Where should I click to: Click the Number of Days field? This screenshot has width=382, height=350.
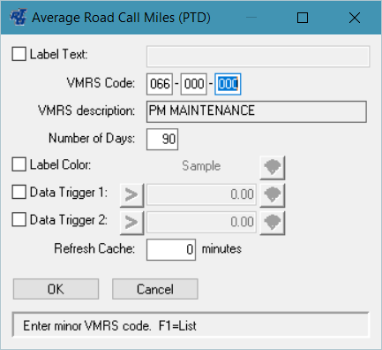click(x=162, y=139)
